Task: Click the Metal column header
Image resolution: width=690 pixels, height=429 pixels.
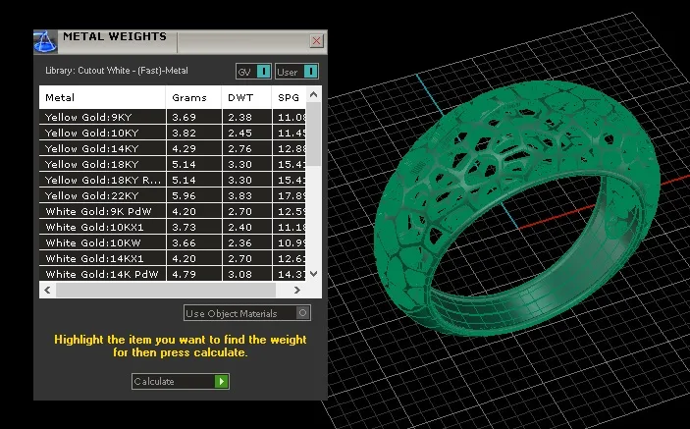Action: (x=102, y=98)
